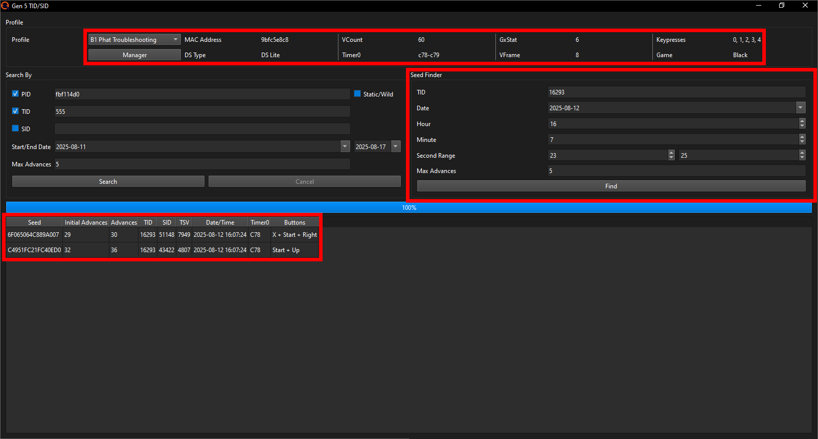The image size is (818, 439).
Task: Sort results by Seed column header
Action: click(34, 223)
